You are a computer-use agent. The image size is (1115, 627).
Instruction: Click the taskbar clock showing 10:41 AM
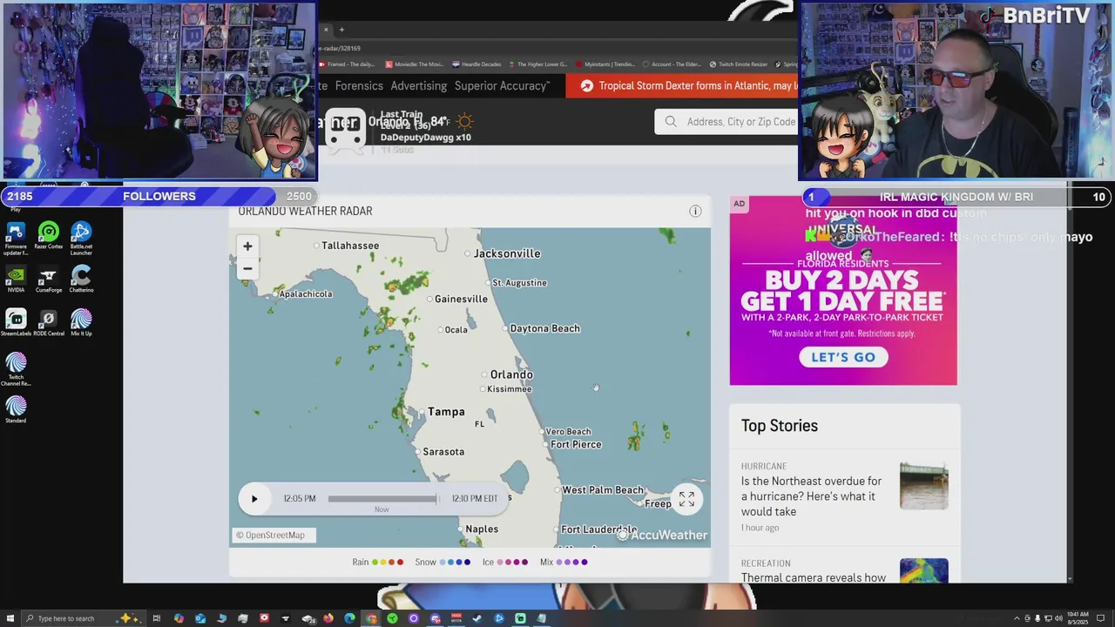1078,618
